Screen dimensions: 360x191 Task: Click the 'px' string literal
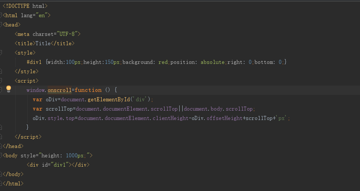282,118
